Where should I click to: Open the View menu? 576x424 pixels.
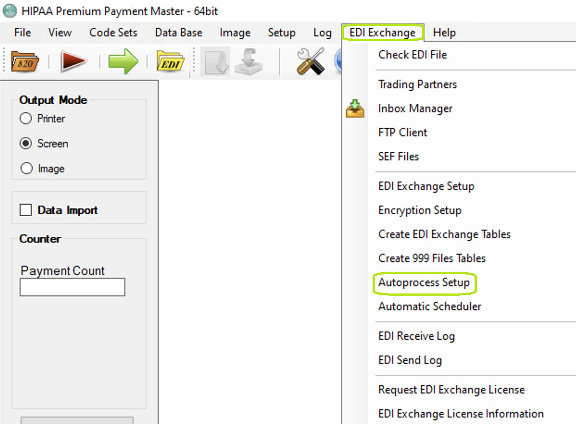pos(60,33)
